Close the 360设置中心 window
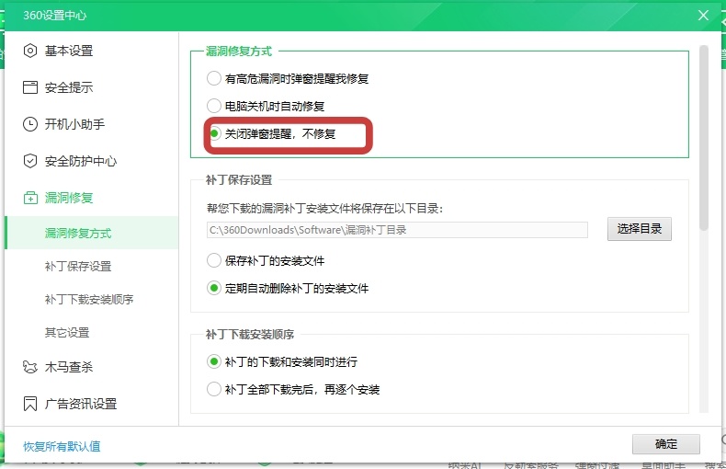This screenshot has width=726, height=469. pyautogui.click(x=703, y=16)
